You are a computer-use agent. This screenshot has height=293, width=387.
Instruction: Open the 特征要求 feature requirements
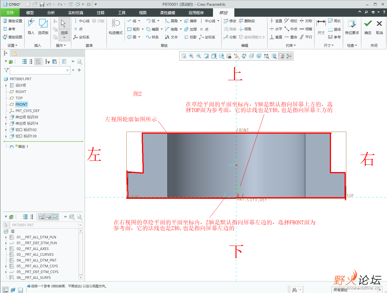(352, 27)
